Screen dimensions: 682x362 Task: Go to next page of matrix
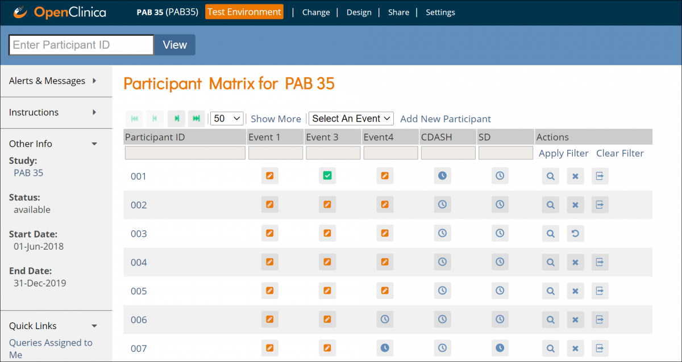(177, 119)
